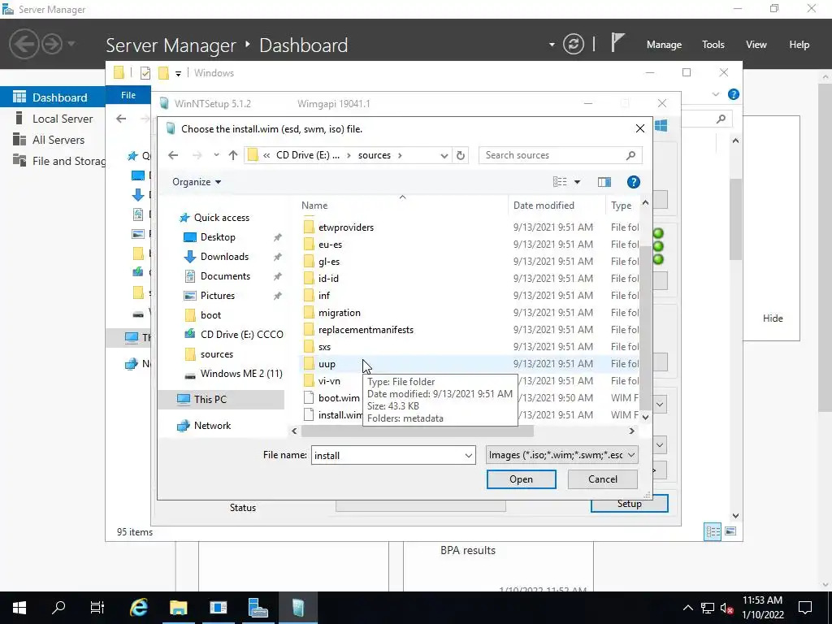Click the Open button
Viewport: 832px width, 624px height.
point(521,479)
